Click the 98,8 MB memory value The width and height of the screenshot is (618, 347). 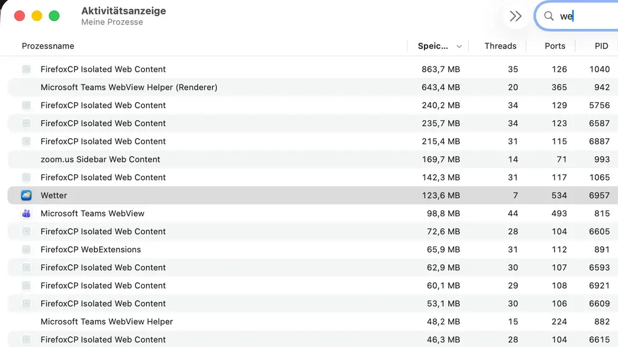pyautogui.click(x=444, y=213)
